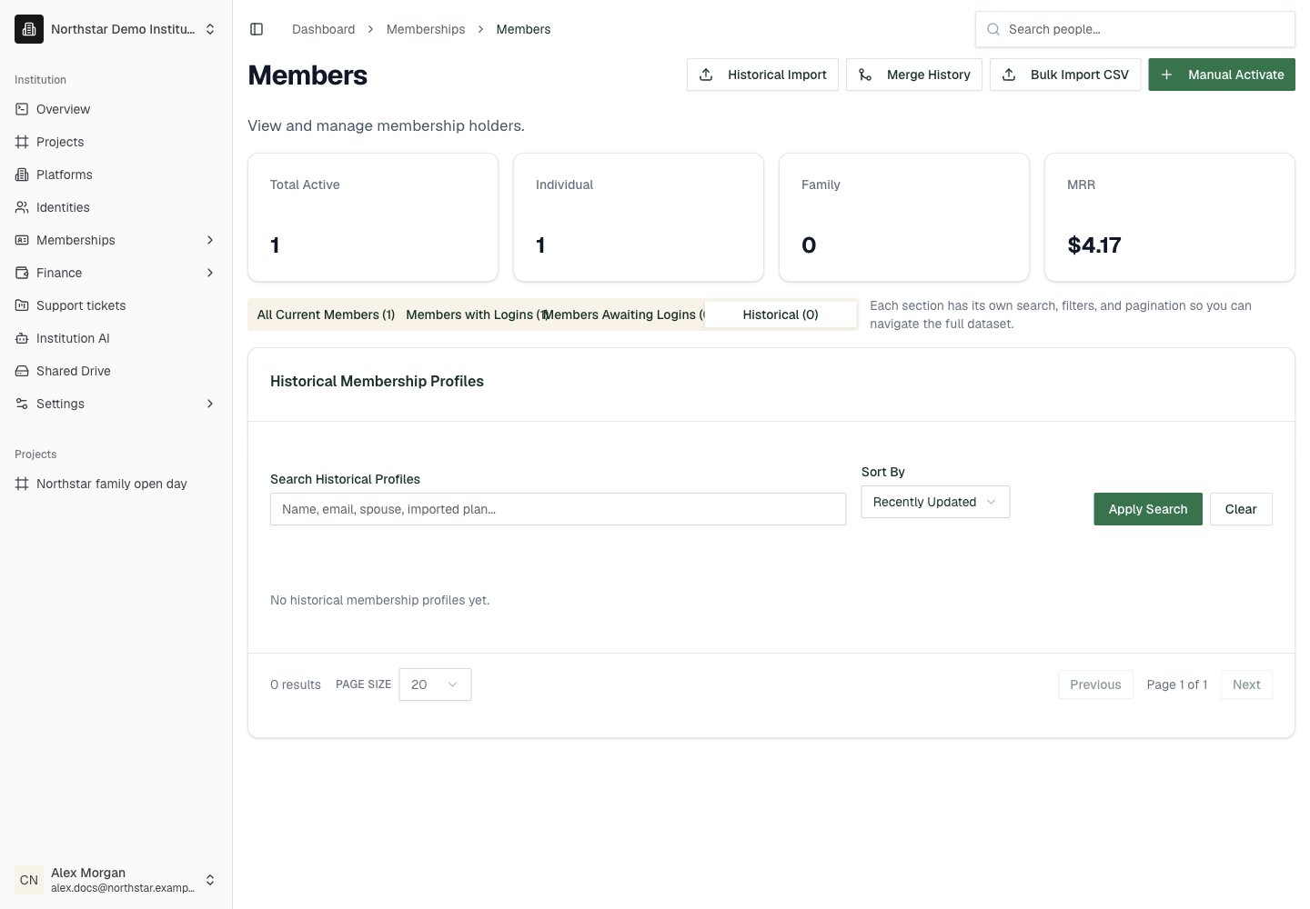Click the Next page button
The width and height of the screenshot is (1310, 909).
(x=1246, y=684)
